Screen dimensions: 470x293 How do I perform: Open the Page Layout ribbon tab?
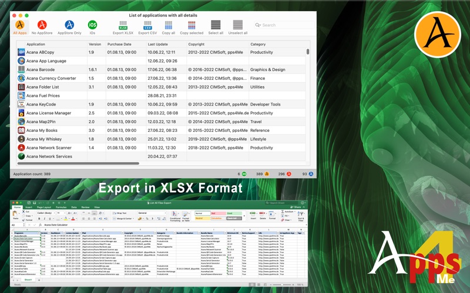point(44,207)
